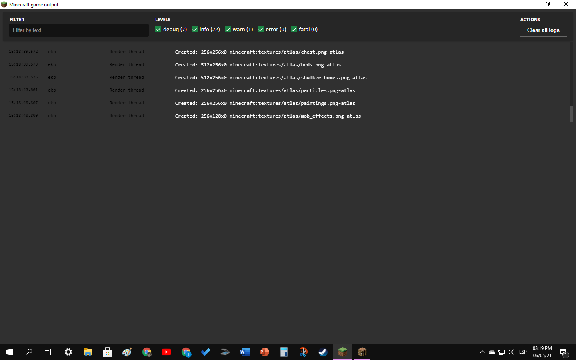The image size is (576, 360).
Task: Select the mob_effects.png-atlas log message
Action: [268, 116]
